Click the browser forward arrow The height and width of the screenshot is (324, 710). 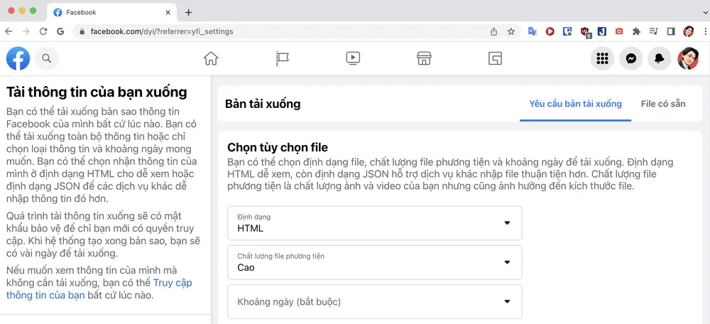point(26,31)
